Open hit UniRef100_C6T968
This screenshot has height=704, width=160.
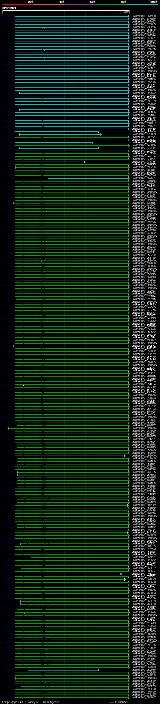tap(143, 16)
